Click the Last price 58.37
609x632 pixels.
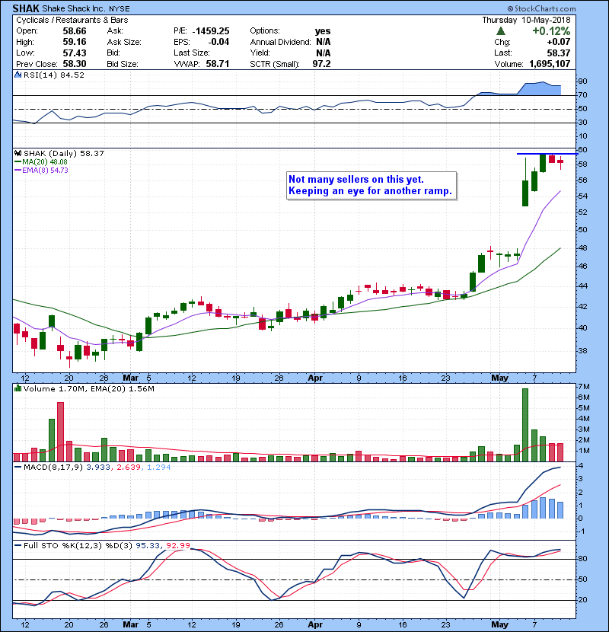click(x=559, y=53)
